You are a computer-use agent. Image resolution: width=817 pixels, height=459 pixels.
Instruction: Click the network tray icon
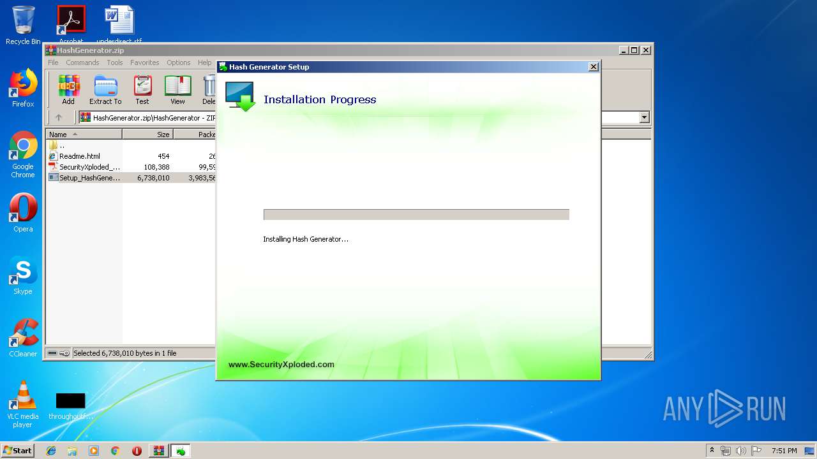(726, 451)
